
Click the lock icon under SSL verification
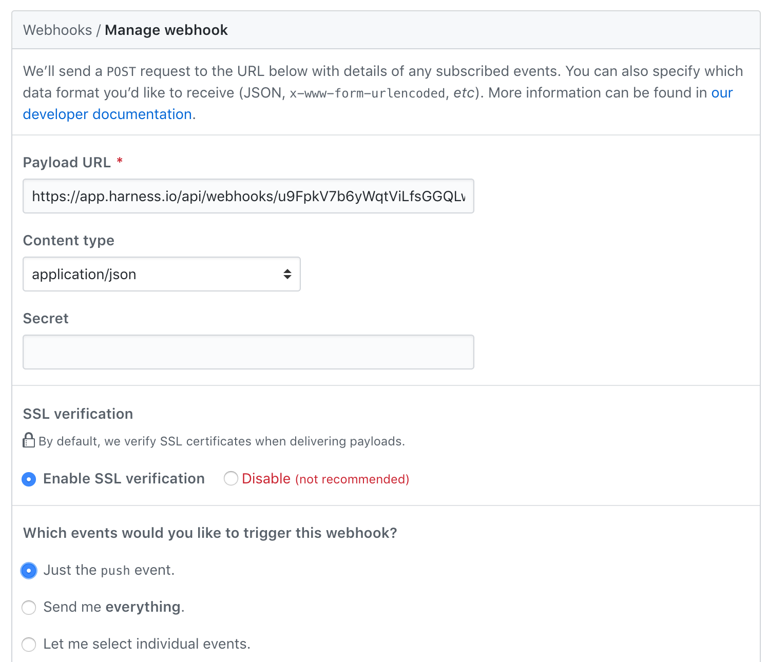click(29, 440)
